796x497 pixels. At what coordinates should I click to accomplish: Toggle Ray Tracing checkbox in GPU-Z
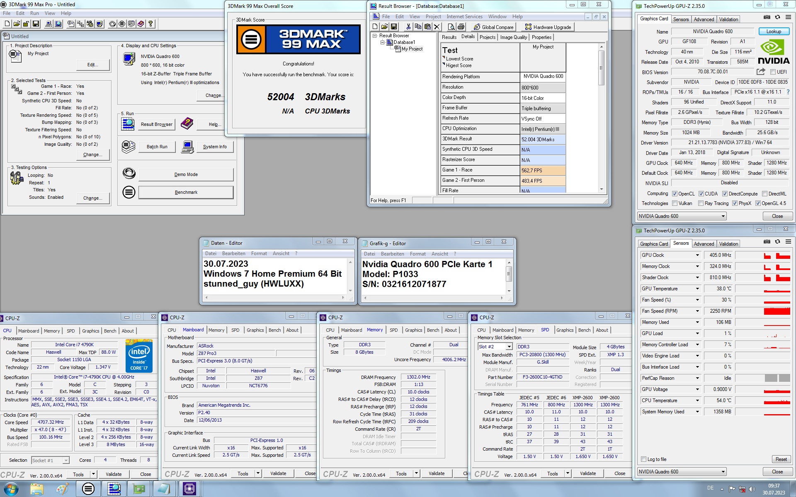tap(701, 203)
